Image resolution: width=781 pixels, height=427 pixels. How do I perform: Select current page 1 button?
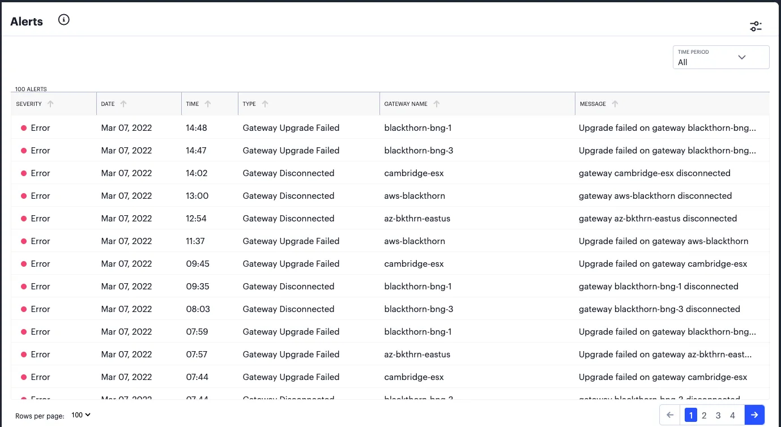pos(690,415)
